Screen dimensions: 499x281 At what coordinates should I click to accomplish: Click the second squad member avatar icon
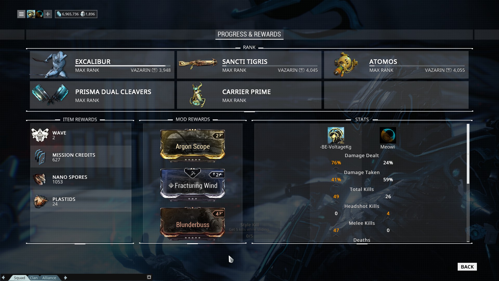[40, 14]
